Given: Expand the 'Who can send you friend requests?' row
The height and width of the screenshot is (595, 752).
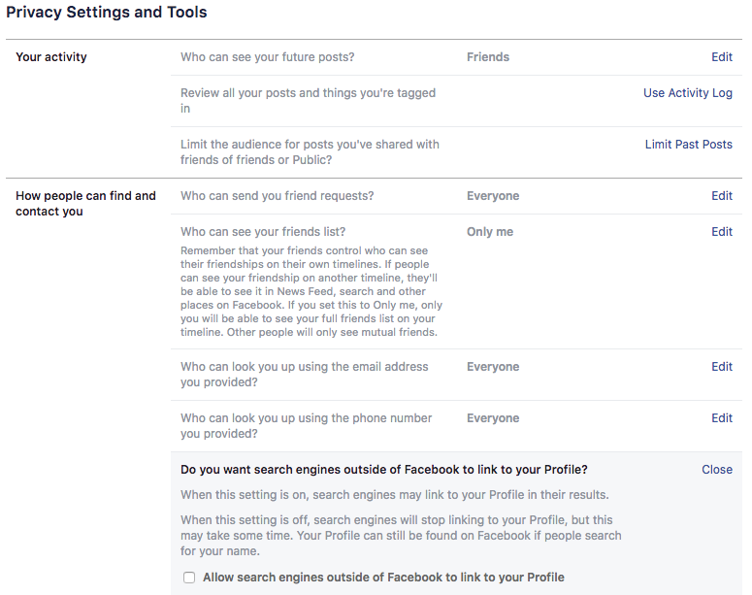Looking at the screenshot, I should click(x=277, y=196).
